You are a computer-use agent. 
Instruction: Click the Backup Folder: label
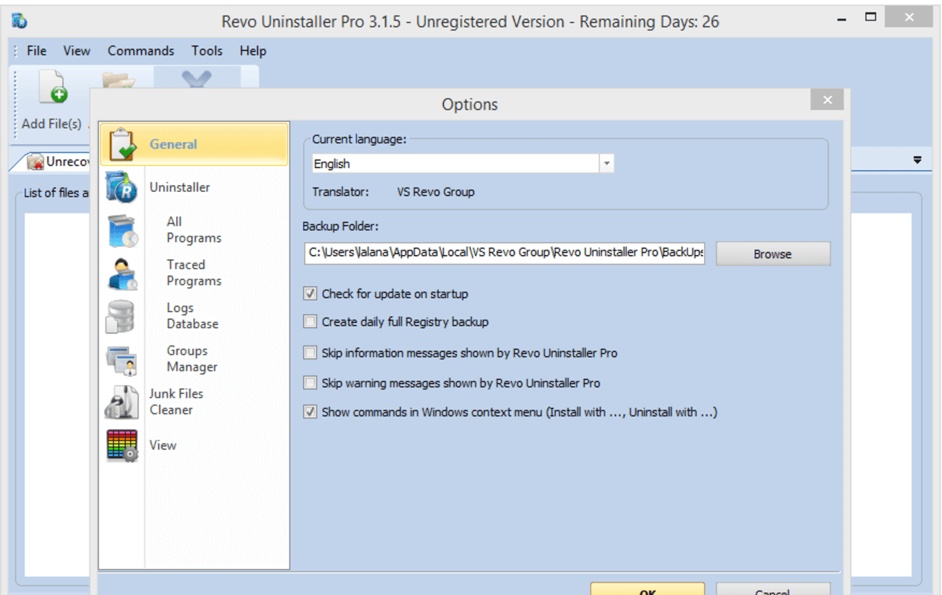(340, 226)
